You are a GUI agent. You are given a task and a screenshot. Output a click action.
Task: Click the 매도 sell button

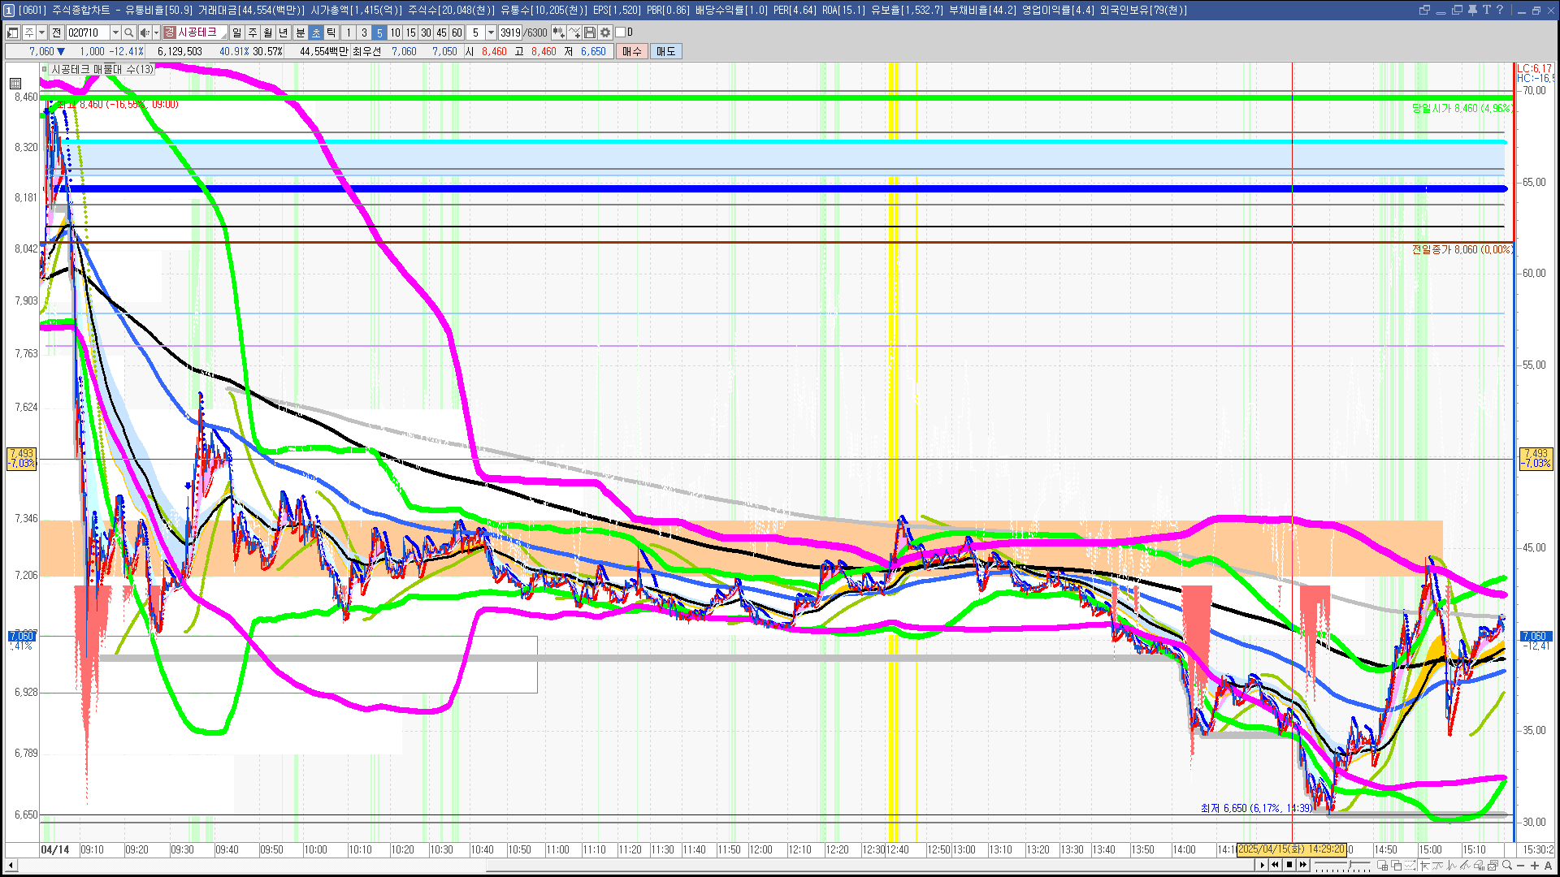[665, 51]
